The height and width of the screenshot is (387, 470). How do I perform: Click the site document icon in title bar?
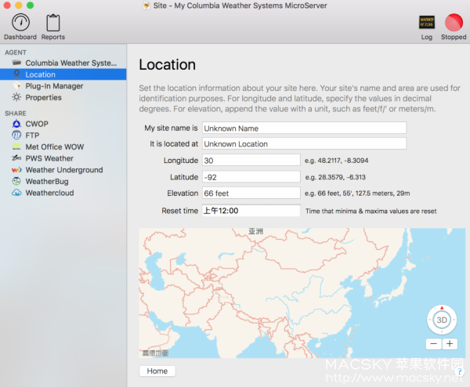146,5
